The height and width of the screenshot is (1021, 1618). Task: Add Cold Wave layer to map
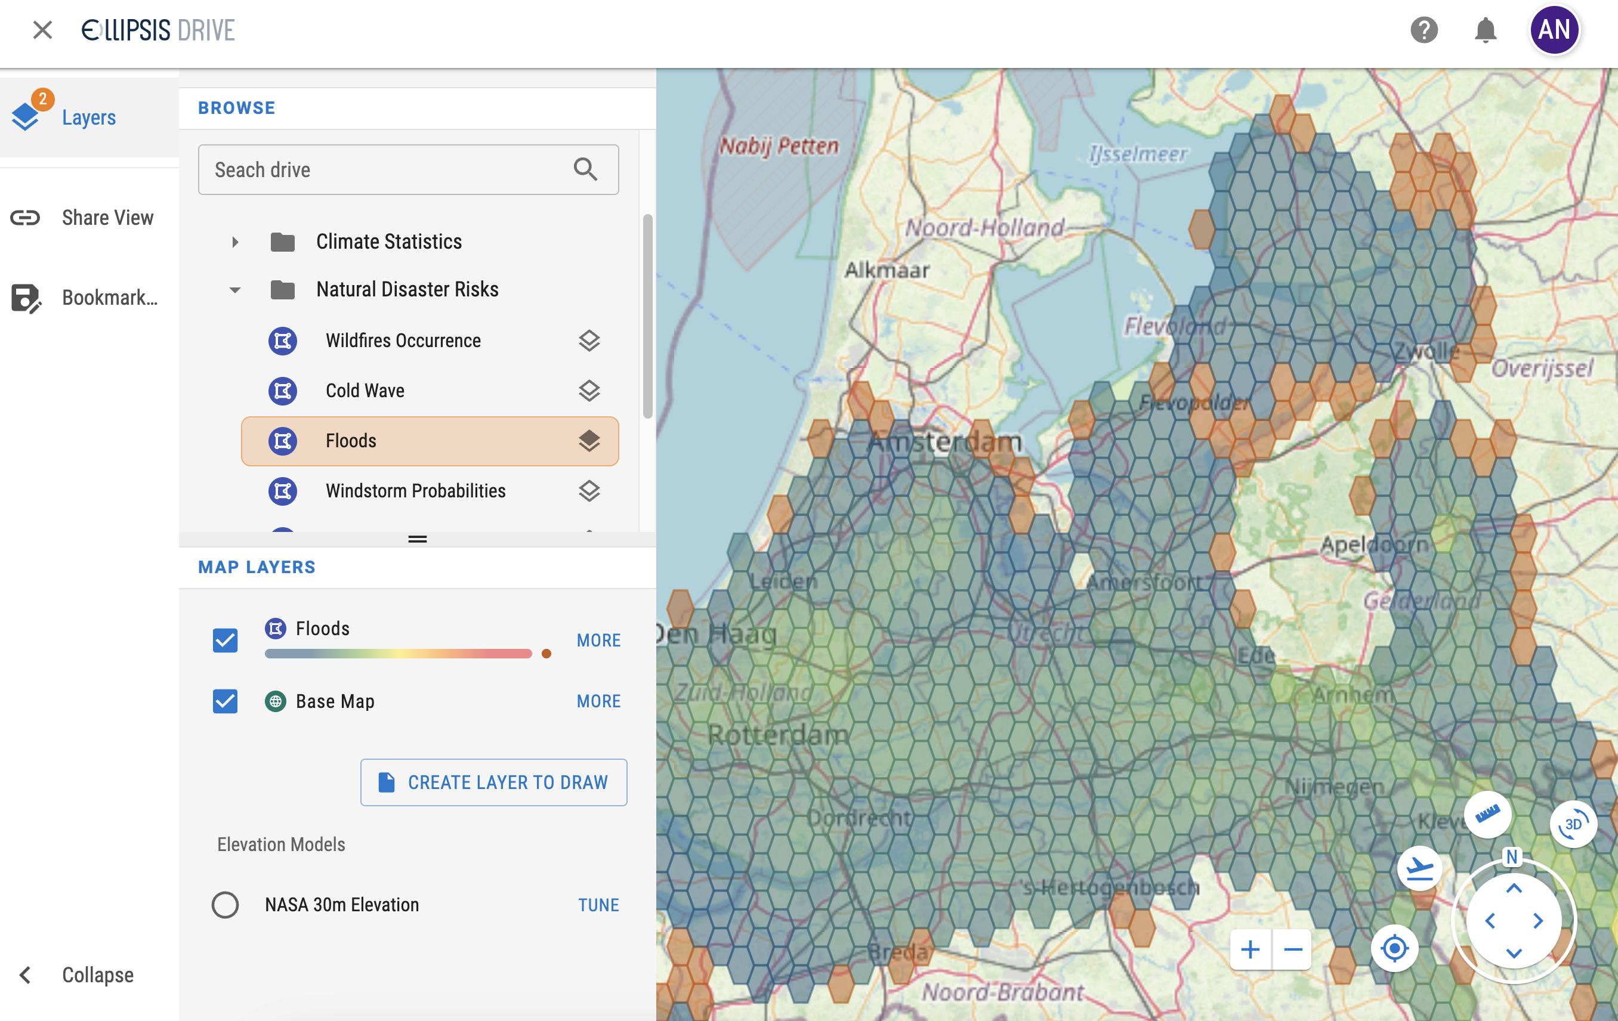click(x=589, y=390)
